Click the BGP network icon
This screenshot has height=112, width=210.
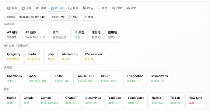(x=114, y=8)
